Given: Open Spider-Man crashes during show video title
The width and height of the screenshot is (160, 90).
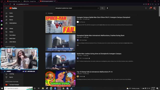Looking at the screenshot, I should coord(99,54).
